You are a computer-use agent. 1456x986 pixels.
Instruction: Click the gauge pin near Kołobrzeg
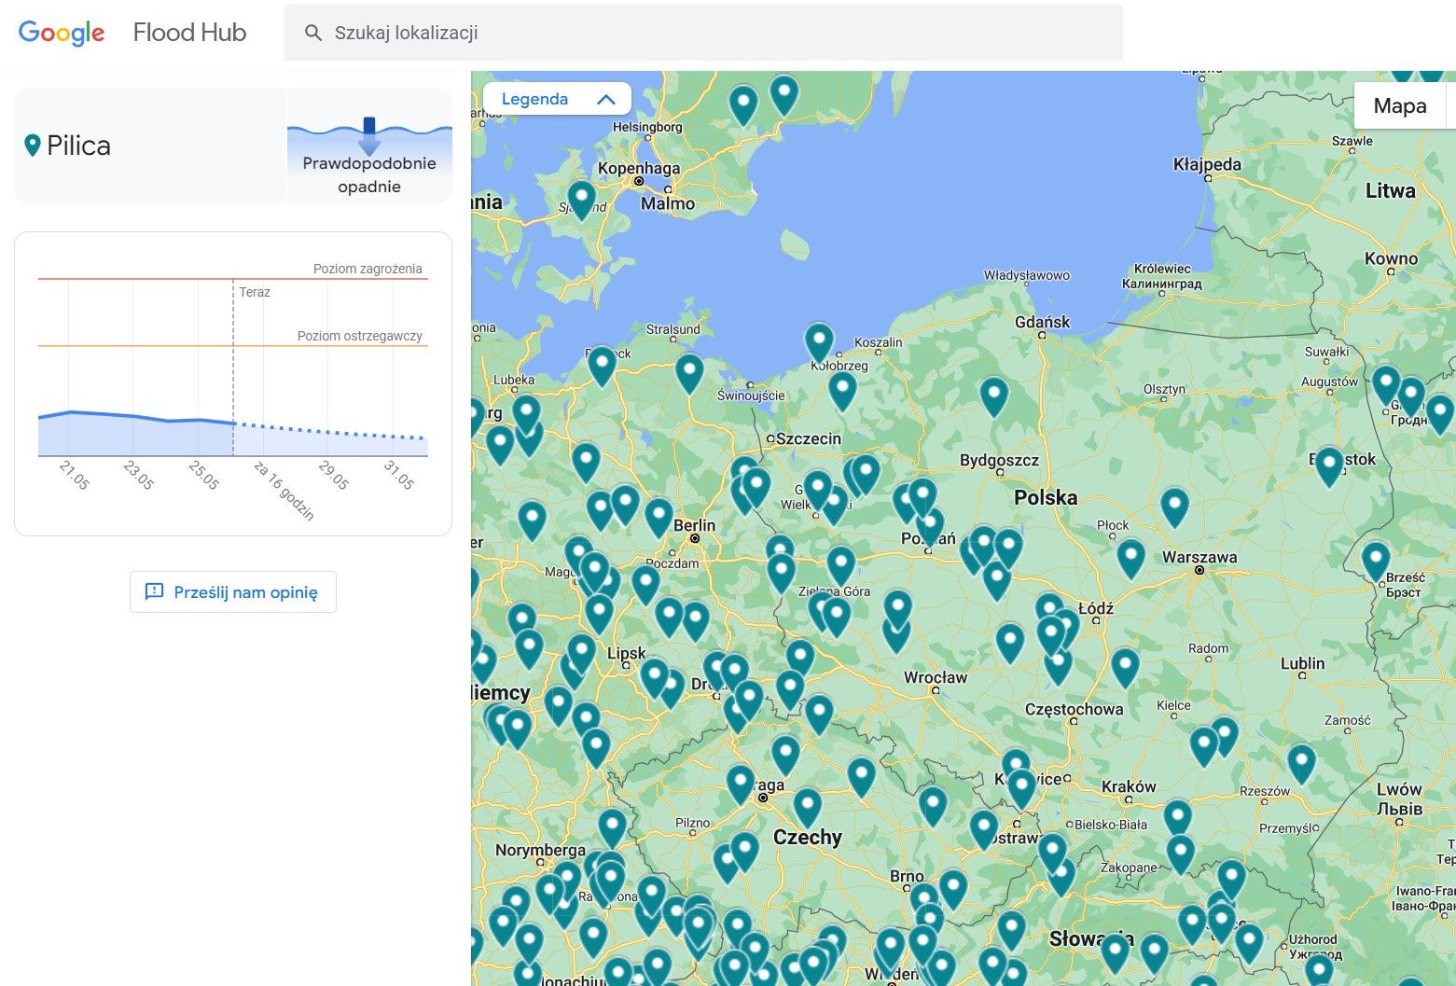[x=819, y=341]
